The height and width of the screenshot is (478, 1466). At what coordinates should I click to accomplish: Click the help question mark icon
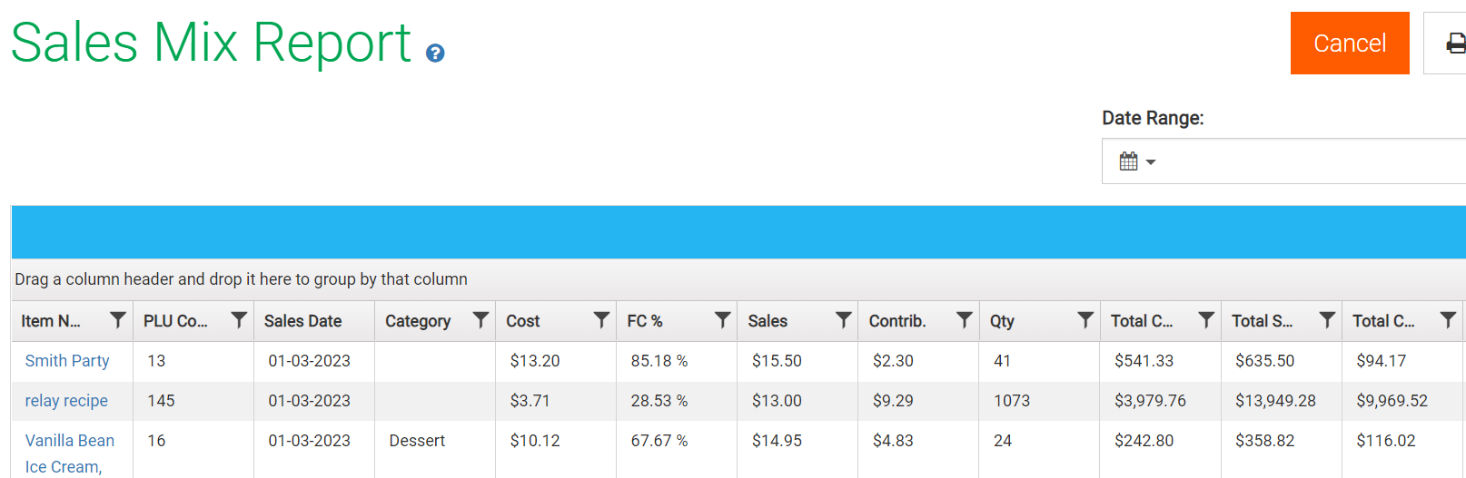click(x=435, y=54)
